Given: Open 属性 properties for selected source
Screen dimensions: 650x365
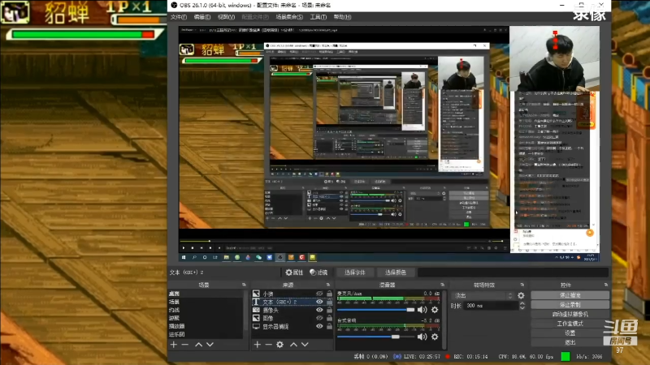Looking at the screenshot, I should [294, 273].
